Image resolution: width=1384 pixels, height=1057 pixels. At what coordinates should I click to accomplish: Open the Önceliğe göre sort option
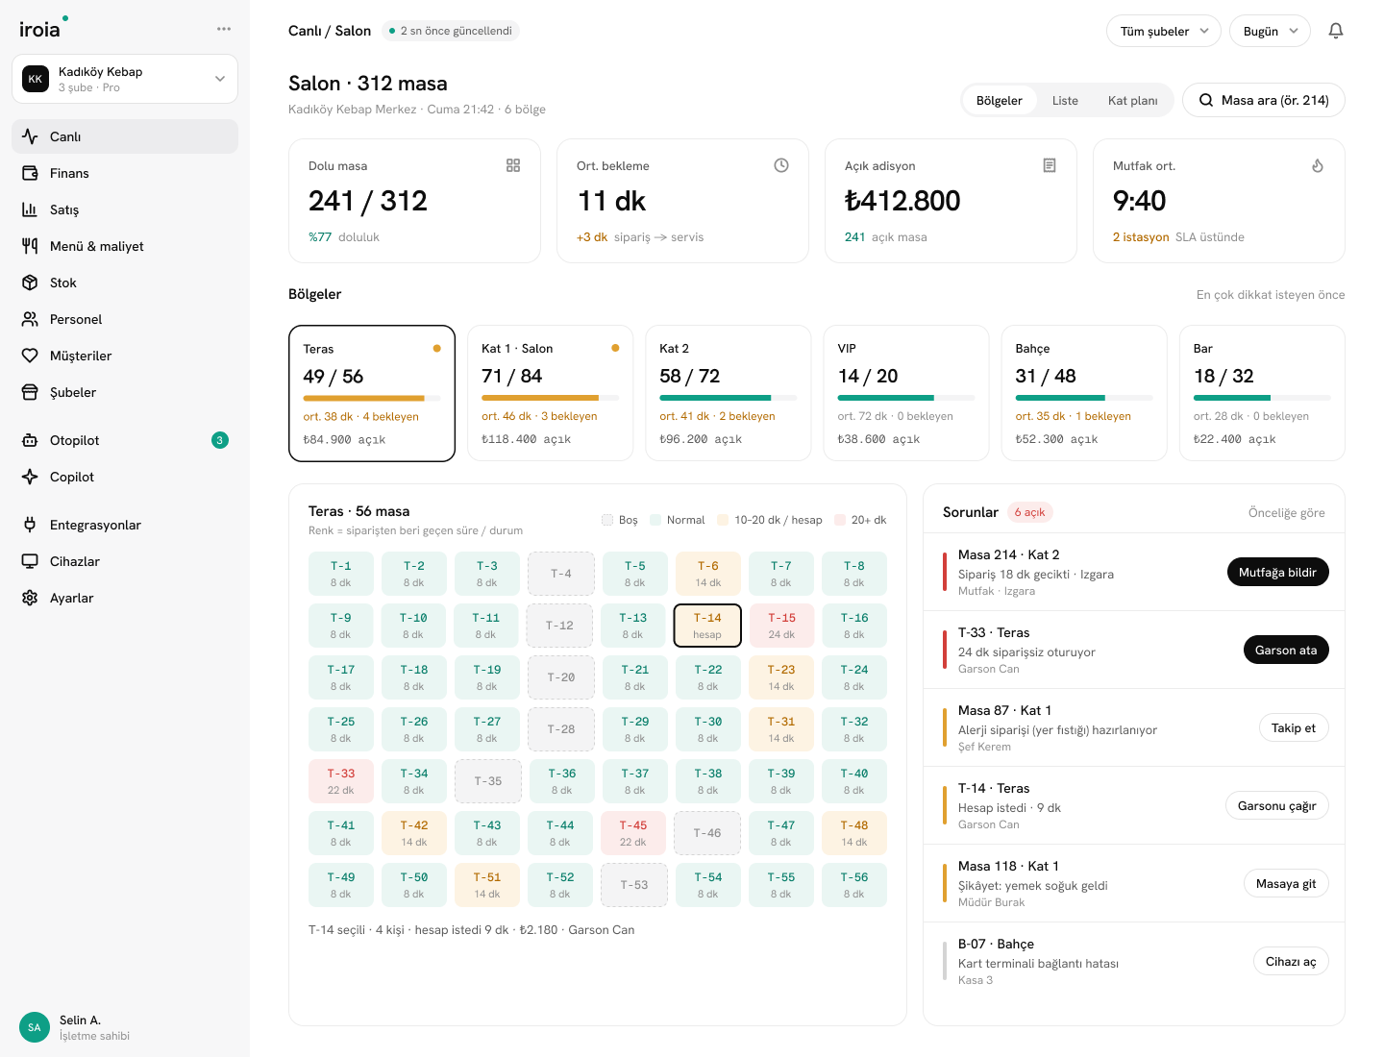1286,513
